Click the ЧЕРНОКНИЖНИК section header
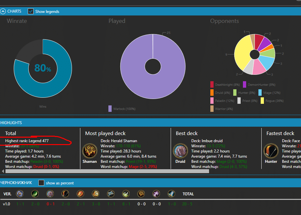 pos(16,183)
